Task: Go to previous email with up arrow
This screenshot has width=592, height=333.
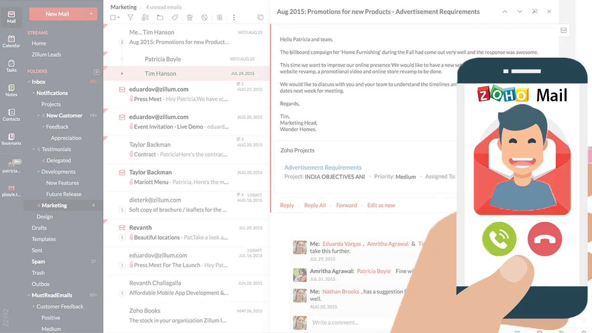Action: coord(505,12)
